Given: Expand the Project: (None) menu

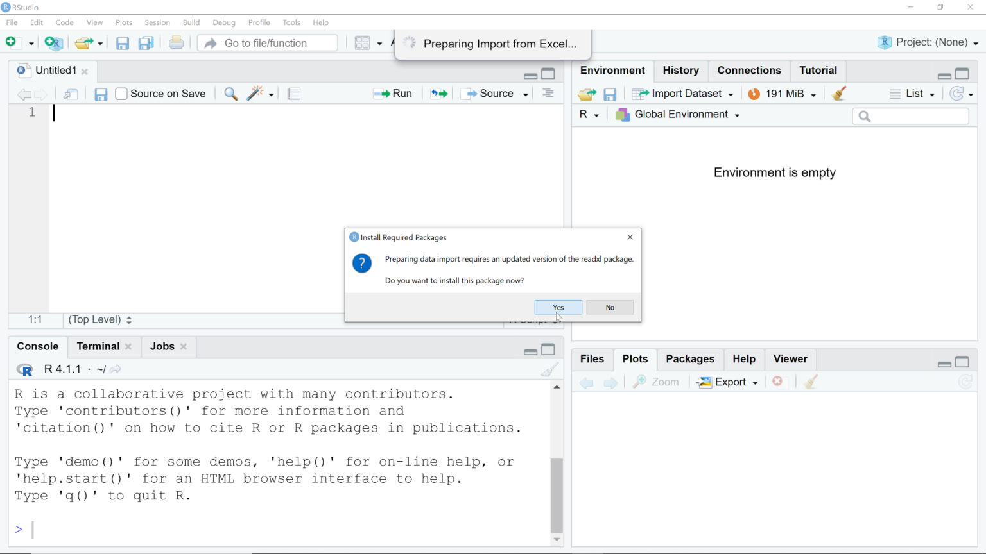Looking at the screenshot, I should tap(929, 42).
